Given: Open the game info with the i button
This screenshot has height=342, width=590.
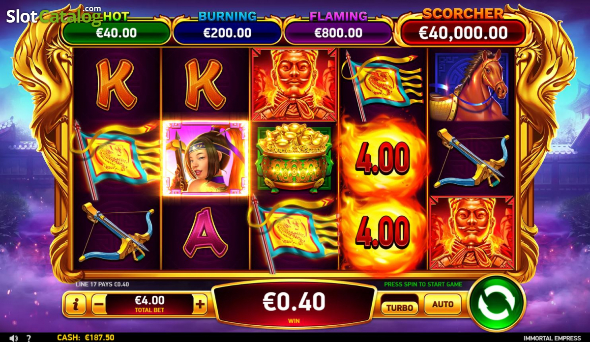Looking at the screenshot, I should [75, 305].
